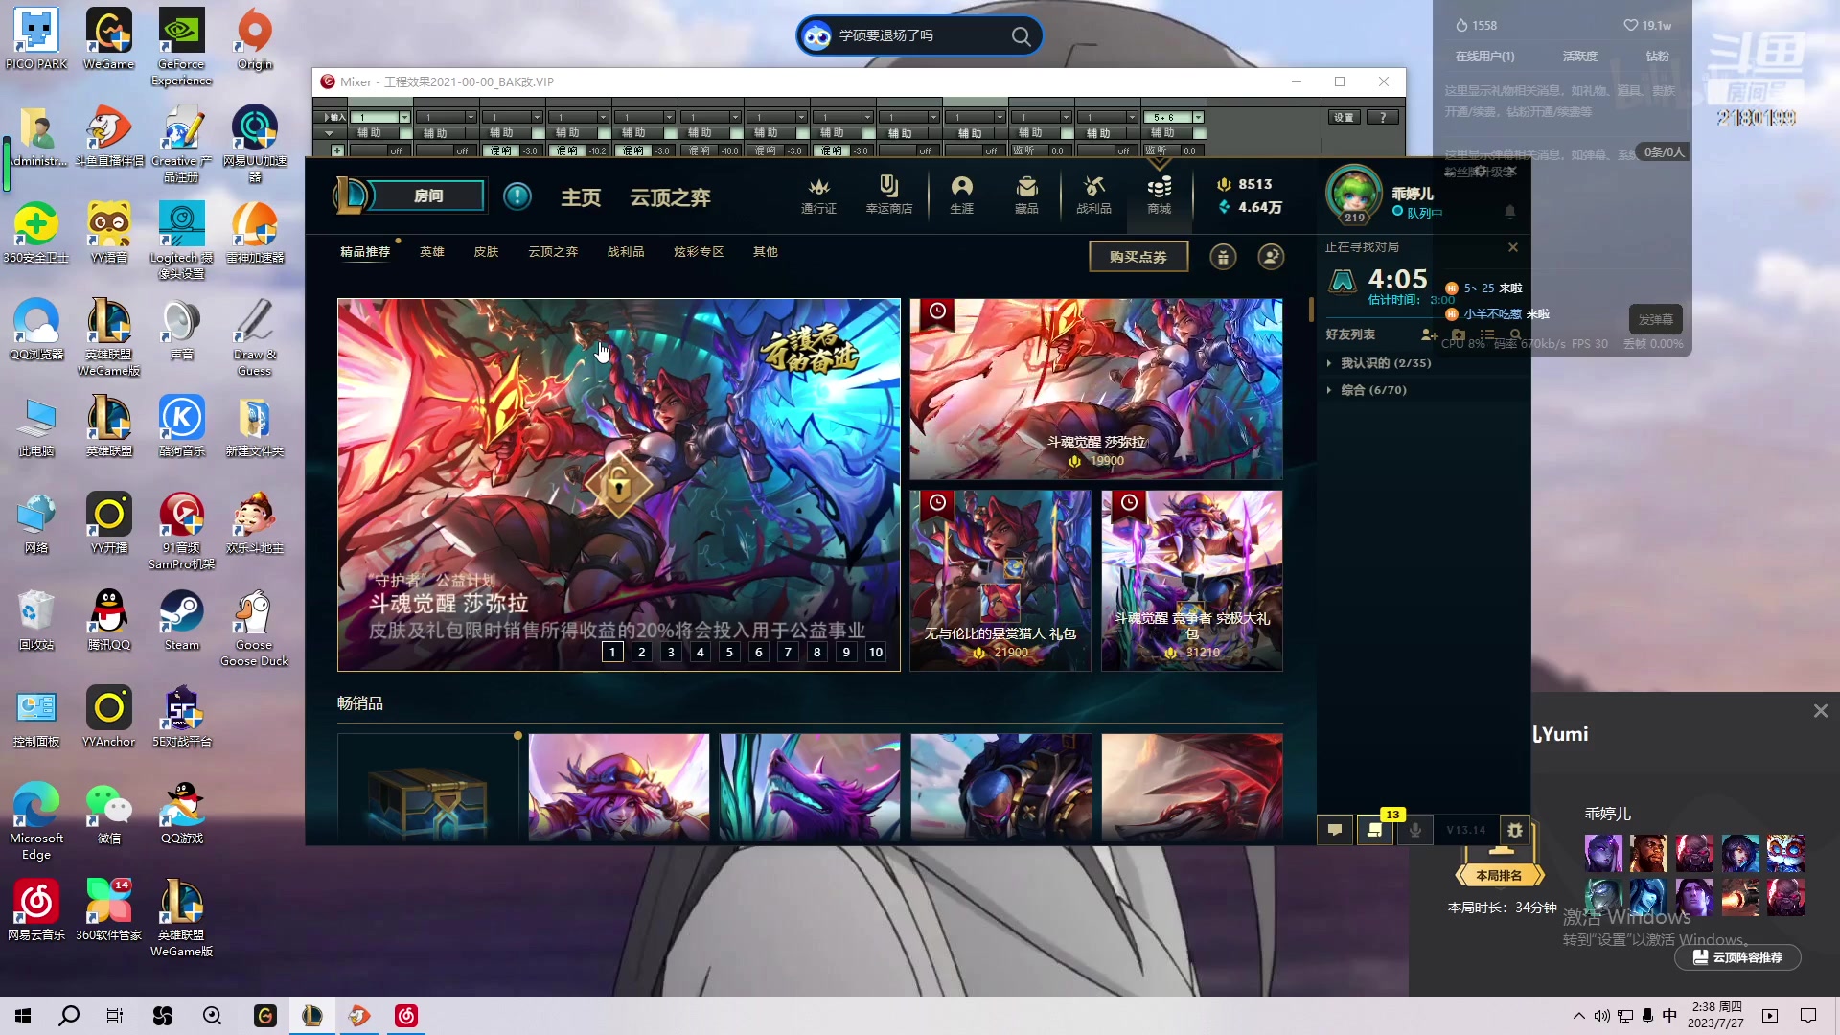Click WeGame icon in the taskbar
The height and width of the screenshot is (1035, 1840).
[265, 1016]
